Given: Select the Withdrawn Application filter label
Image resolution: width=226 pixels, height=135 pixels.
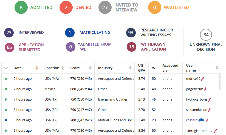Looking at the screenshot, I should 153,47.
